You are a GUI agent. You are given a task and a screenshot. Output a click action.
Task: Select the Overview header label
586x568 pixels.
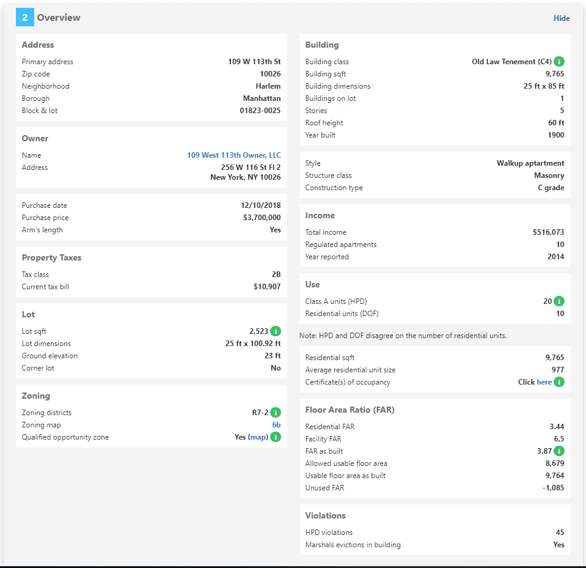[x=59, y=17]
